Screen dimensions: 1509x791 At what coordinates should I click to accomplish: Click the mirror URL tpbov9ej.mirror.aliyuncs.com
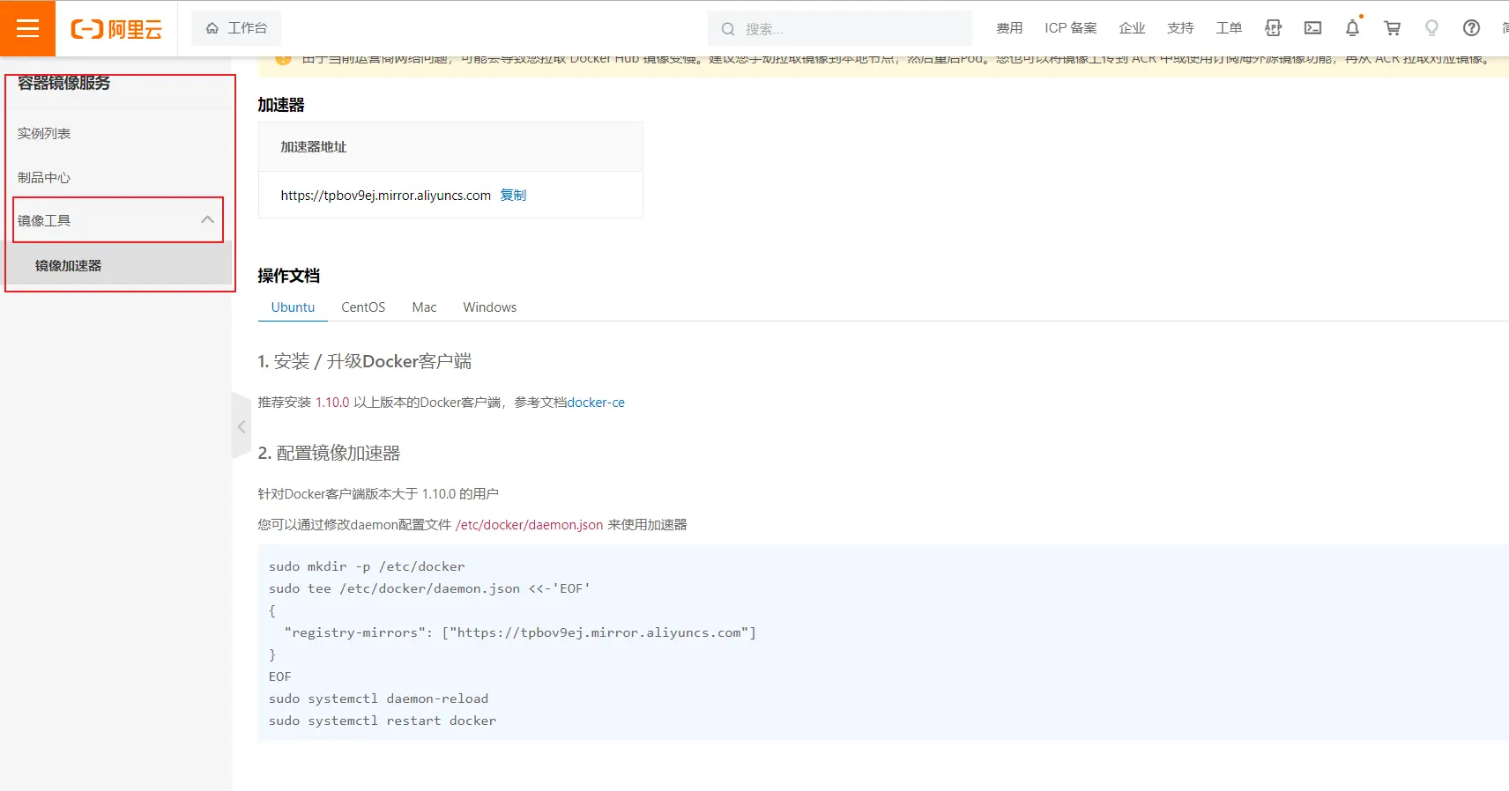coord(385,196)
